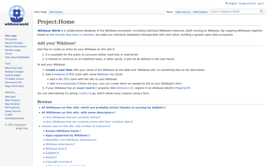
Task: Go to Main page in sidebar
Action: coord(11,36)
